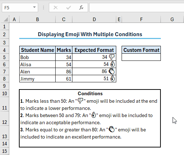
Task: Click the Enter checkmark icon in formula bar
Action: (x=68, y=8)
